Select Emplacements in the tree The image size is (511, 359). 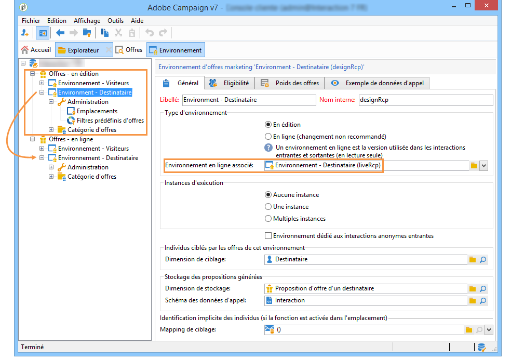coord(97,111)
